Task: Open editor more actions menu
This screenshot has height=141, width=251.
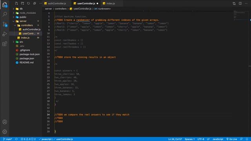Action: coord(246,4)
